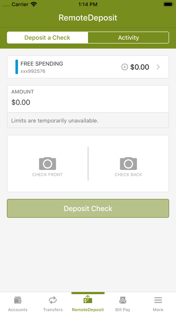Open the More hamburger menu icon
Viewport: 176px width, 313px height.
(158, 300)
